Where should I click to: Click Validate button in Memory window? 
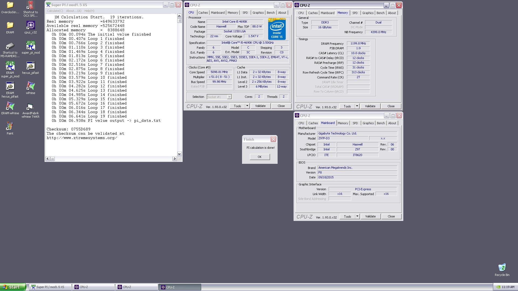pos(370,106)
